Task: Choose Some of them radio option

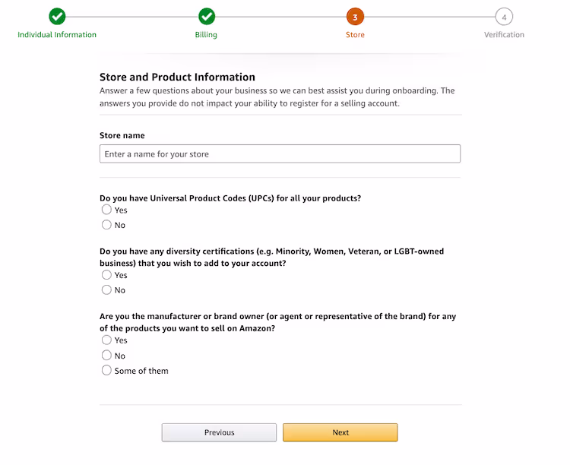Action: click(106, 370)
